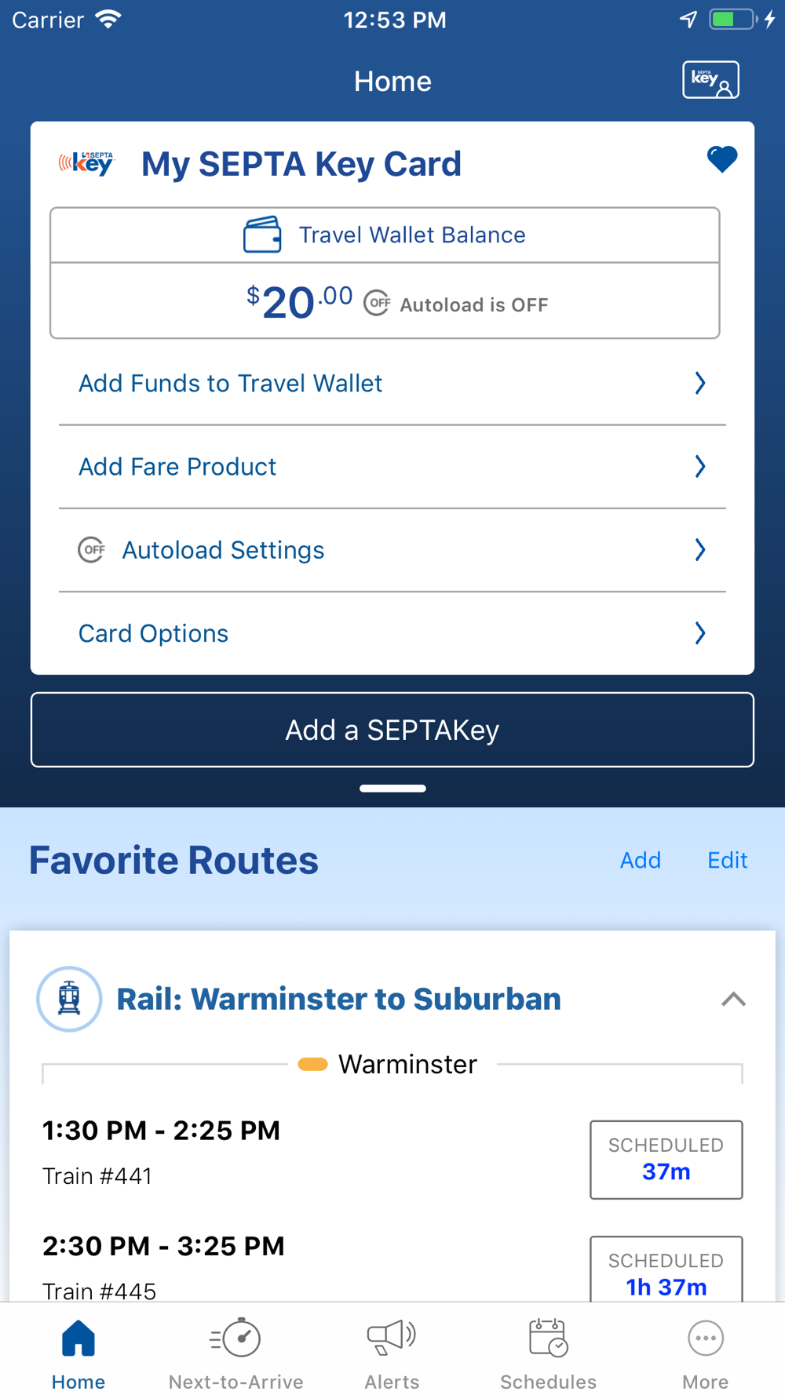
Task: Toggle the favorite heart on Key Card
Action: (x=721, y=159)
